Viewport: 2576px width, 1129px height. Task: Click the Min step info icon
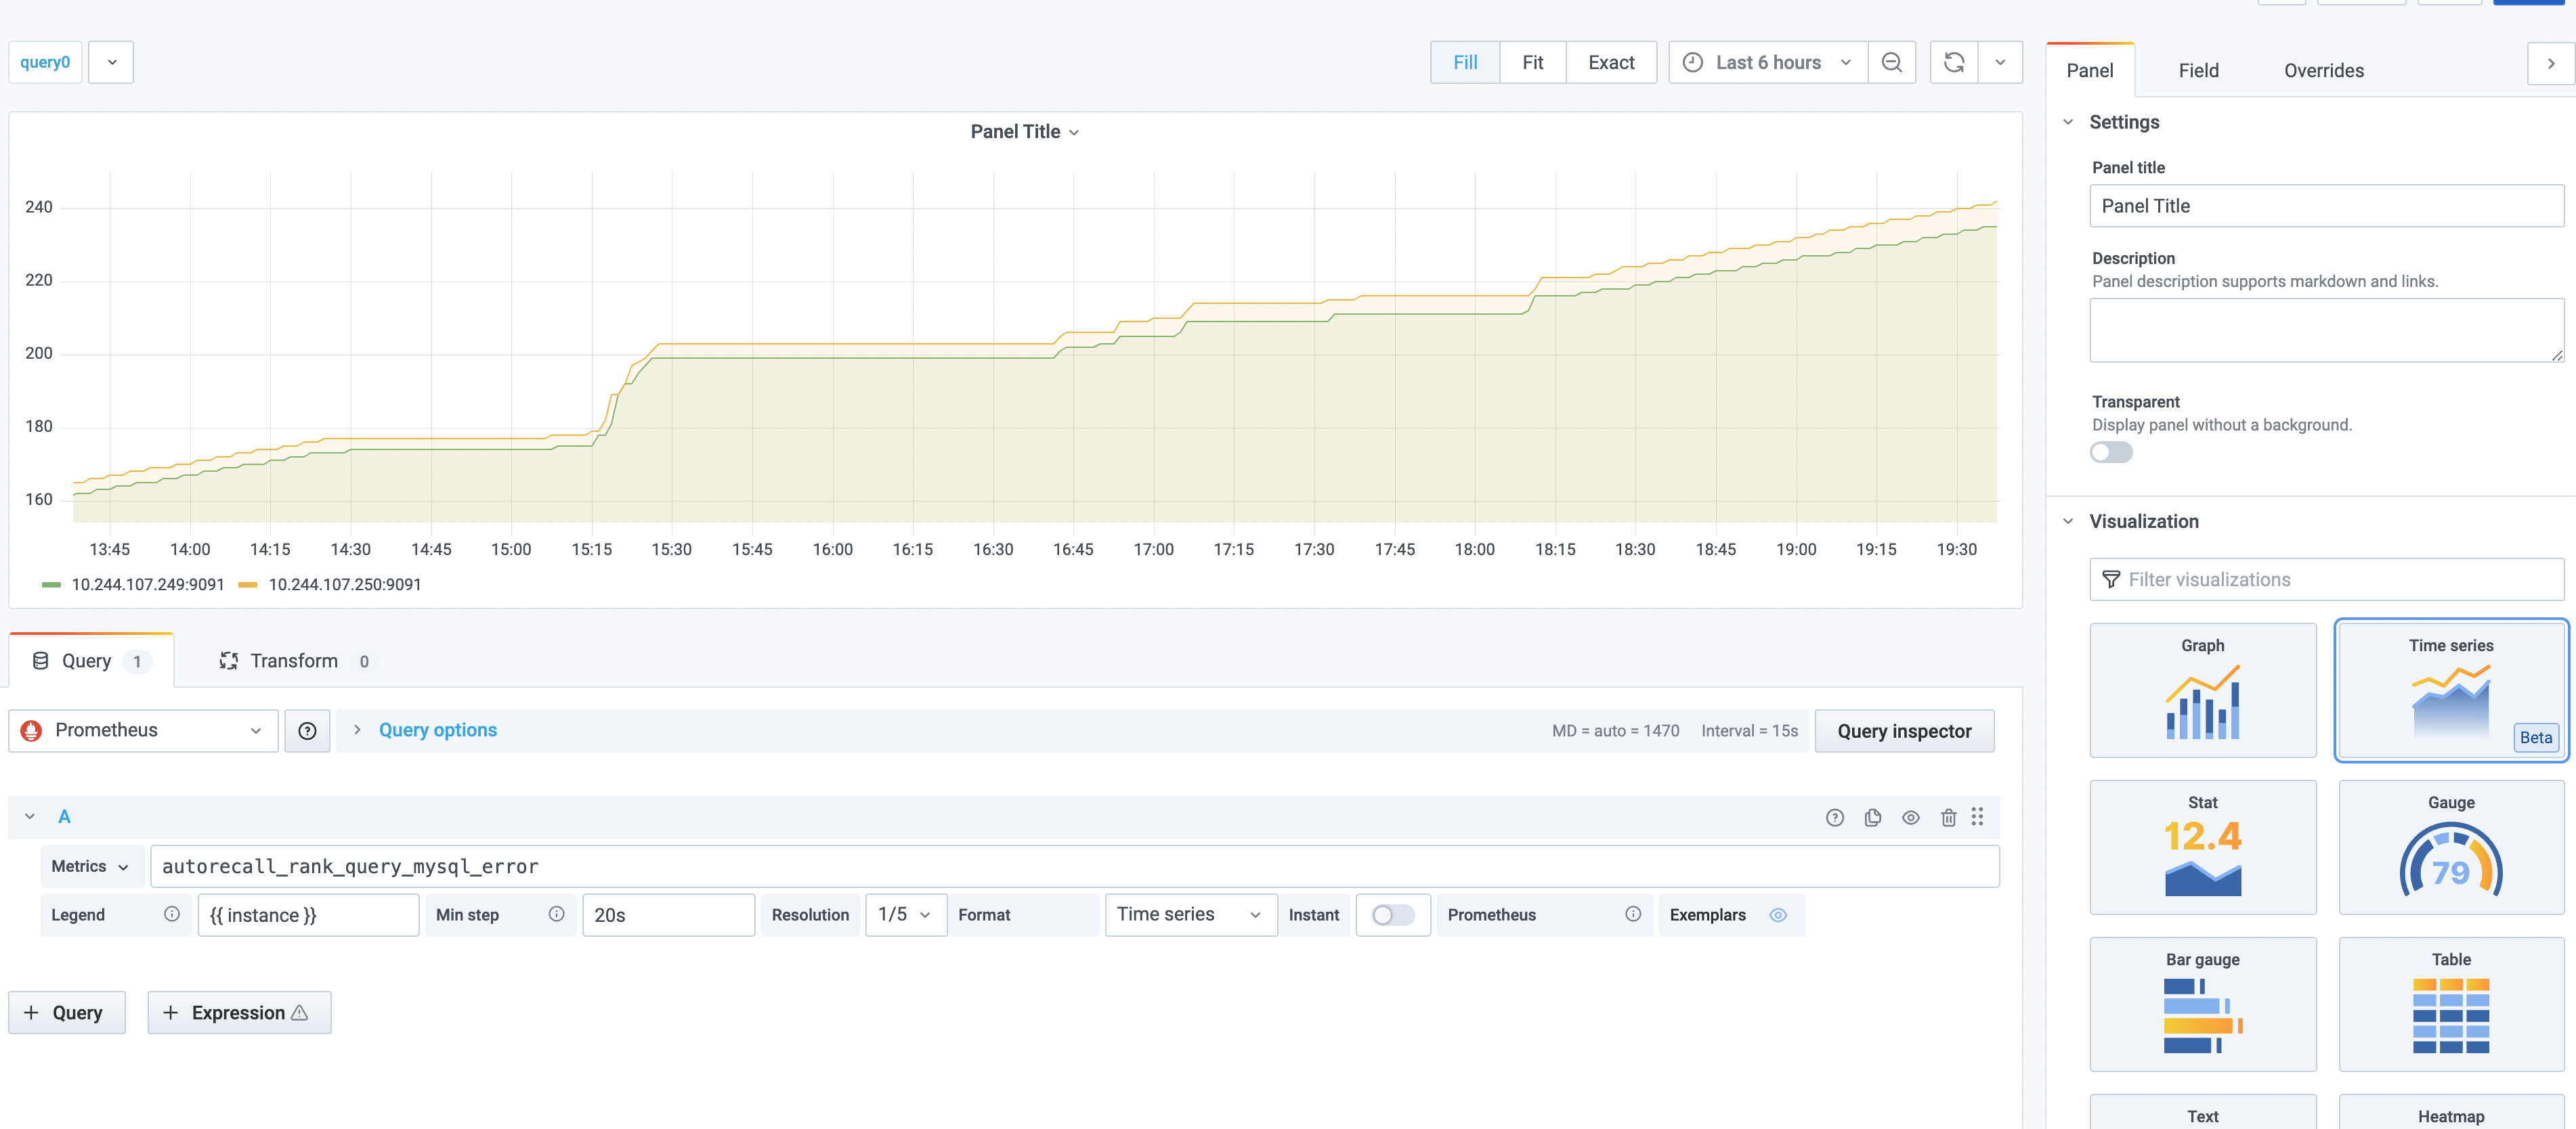(557, 914)
